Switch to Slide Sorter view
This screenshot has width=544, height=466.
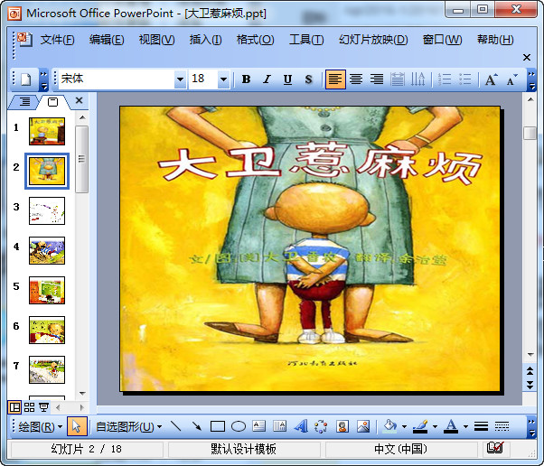pos(30,407)
